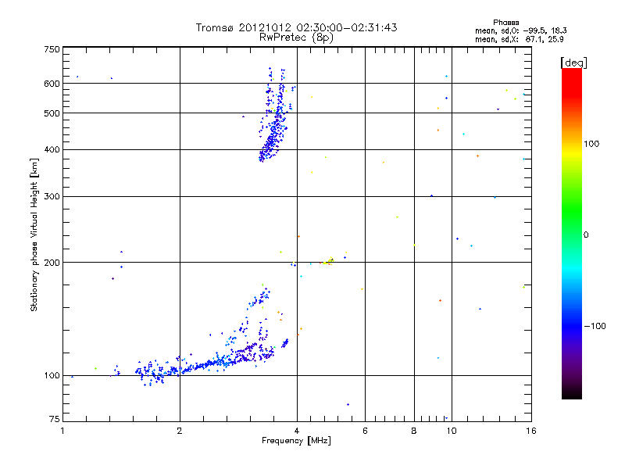
Task: Click the 'Stationary phase Virtual Height [km]' axis label
Action: 34,234
